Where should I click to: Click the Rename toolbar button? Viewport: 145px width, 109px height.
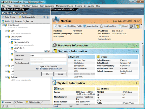17,21
